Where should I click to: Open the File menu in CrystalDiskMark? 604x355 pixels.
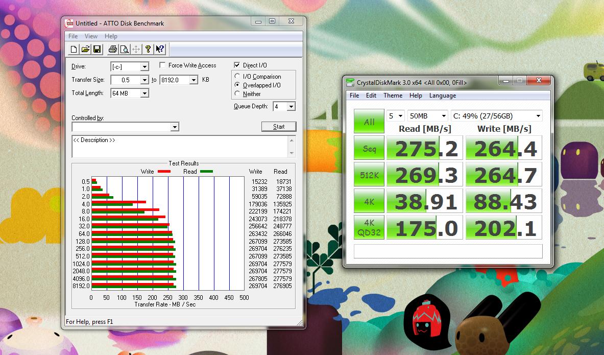pyautogui.click(x=354, y=96)
